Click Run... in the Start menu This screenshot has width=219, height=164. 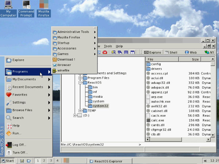click(x=17, y=133)
